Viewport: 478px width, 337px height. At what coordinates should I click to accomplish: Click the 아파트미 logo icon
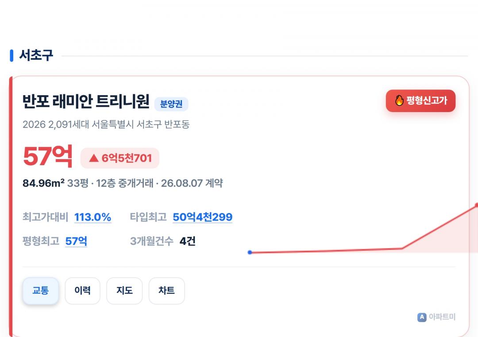click(422, 317)
